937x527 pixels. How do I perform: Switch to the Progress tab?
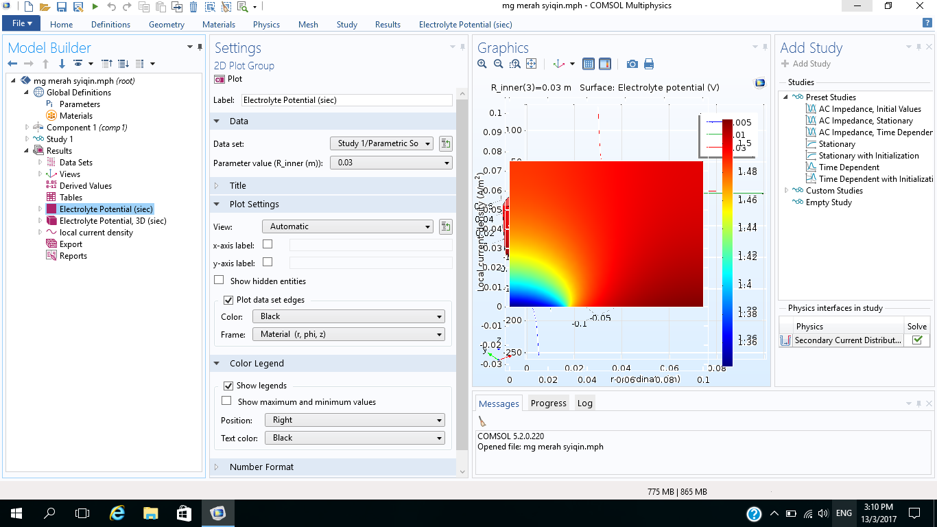548,403
